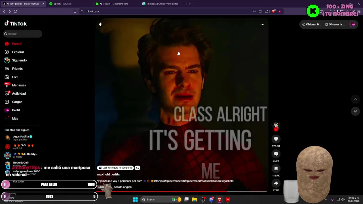Click the Brave browser taskbar icon
Image resolution: width=363 pixels, height=204 pixels.
coord(219,199)
